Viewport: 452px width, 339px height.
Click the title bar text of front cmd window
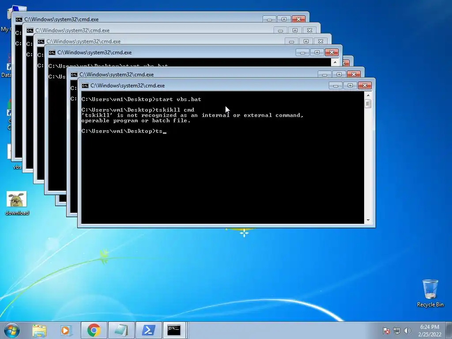tap(128, 86)
